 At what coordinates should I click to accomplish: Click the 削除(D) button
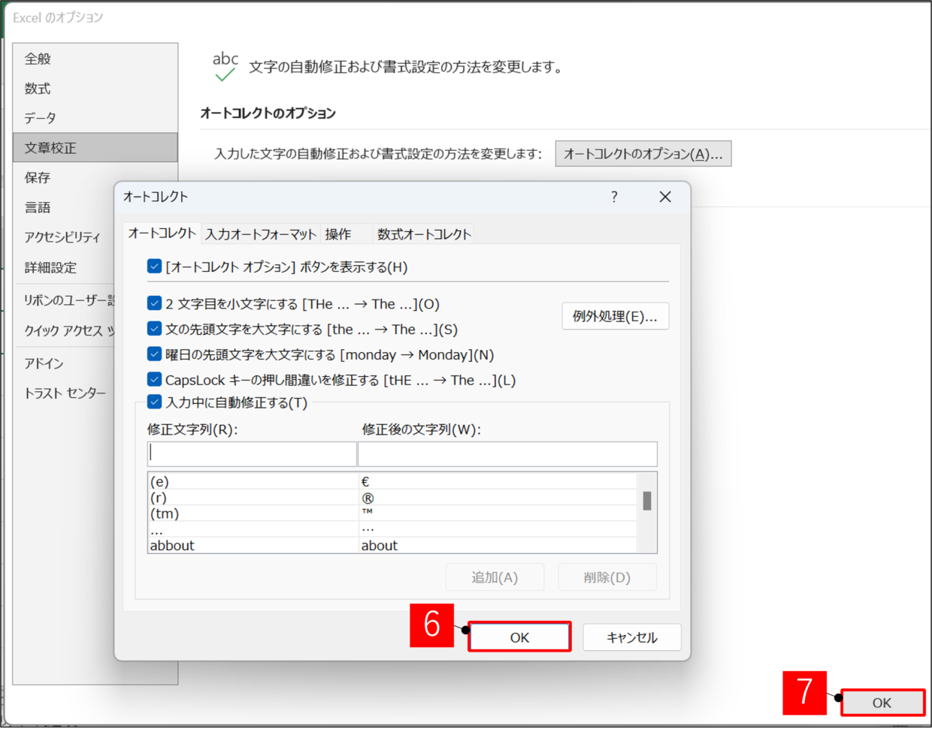607,577
